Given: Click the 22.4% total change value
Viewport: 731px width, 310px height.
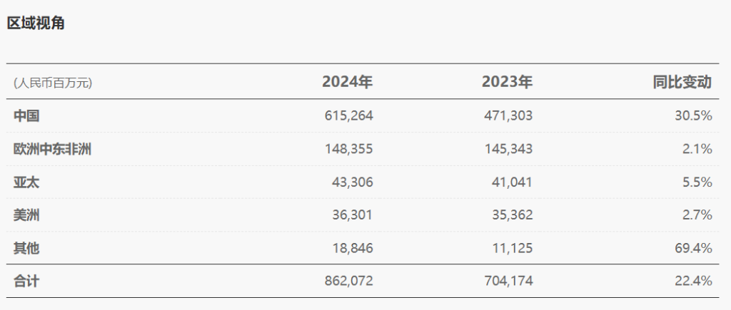Looking at the screenshot, I should pos(693,281).
